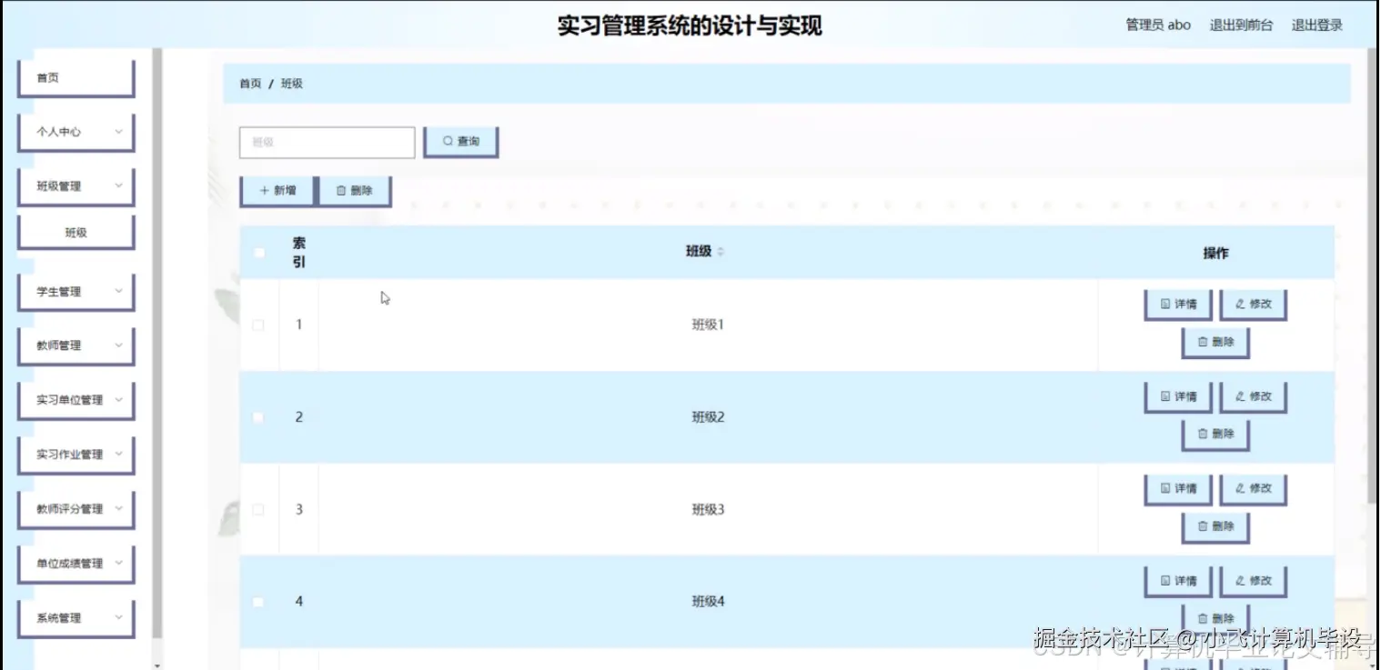Click 管理员 abo in the header
The height and width of the screenshot is (670, 1381).
1158,25
